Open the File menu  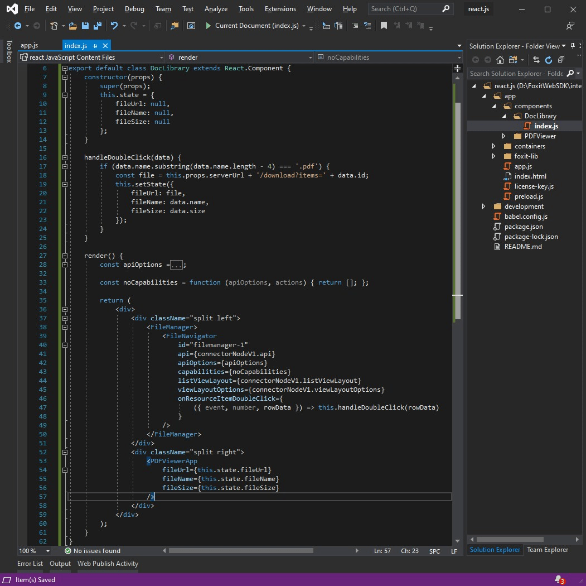click(29, 9)
